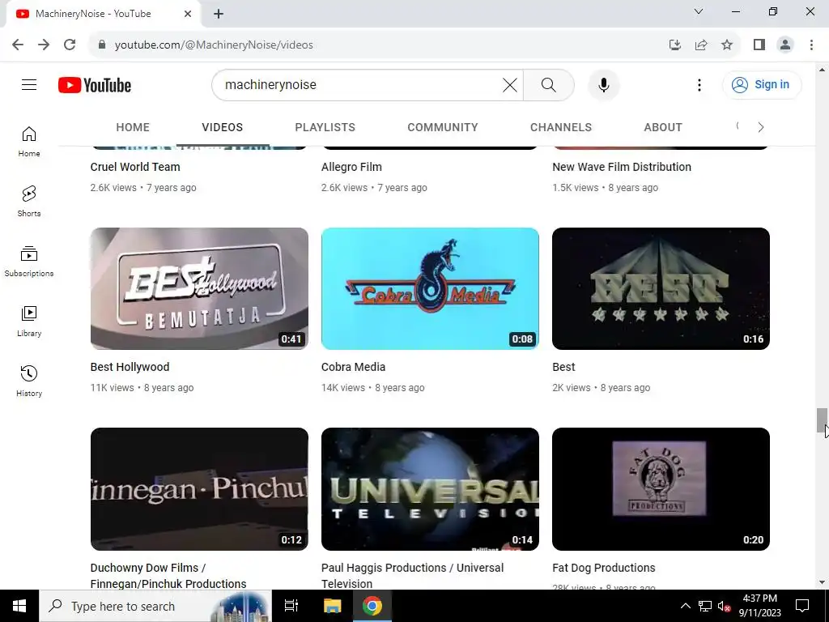Share this page from the address bar
The height and width of the screenshot is (622, 829).
click(701, 45)
